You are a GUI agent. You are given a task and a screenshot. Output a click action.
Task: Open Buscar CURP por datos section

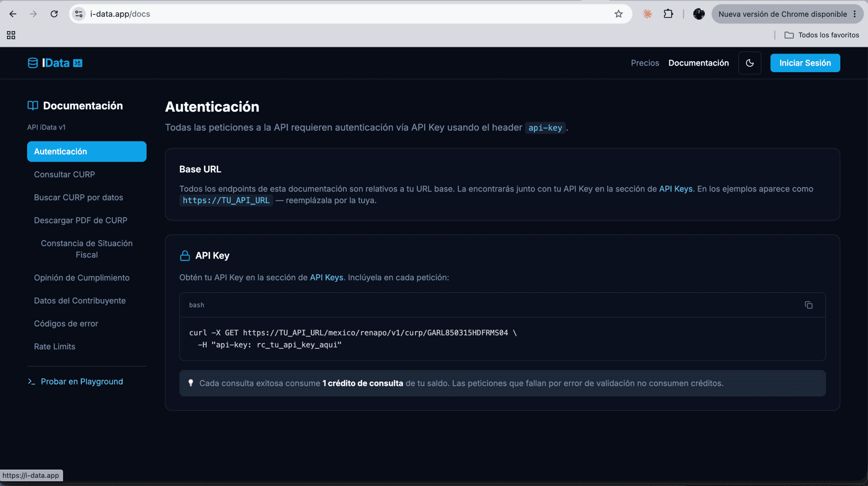coord(87,197)
